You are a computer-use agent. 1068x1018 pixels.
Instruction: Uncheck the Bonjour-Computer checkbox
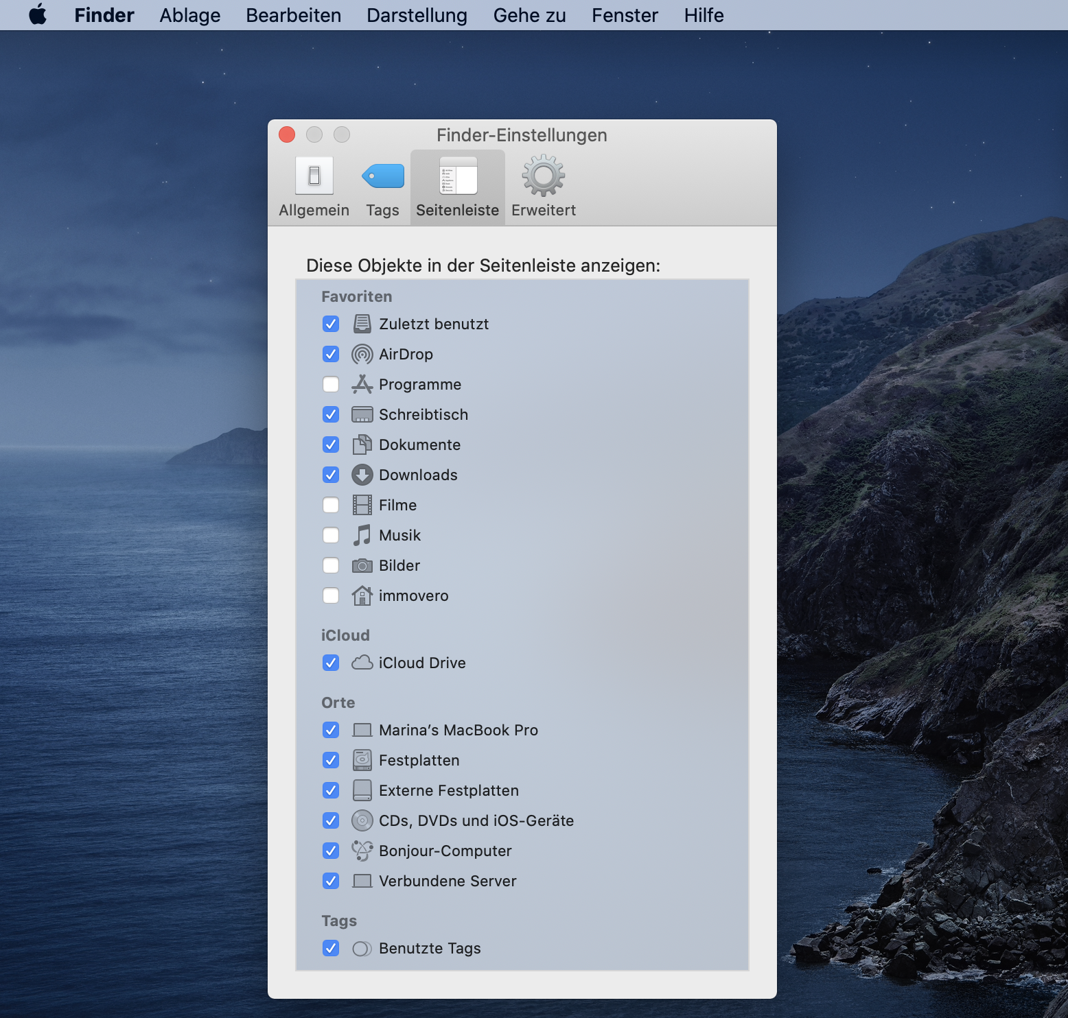point(331,851)
